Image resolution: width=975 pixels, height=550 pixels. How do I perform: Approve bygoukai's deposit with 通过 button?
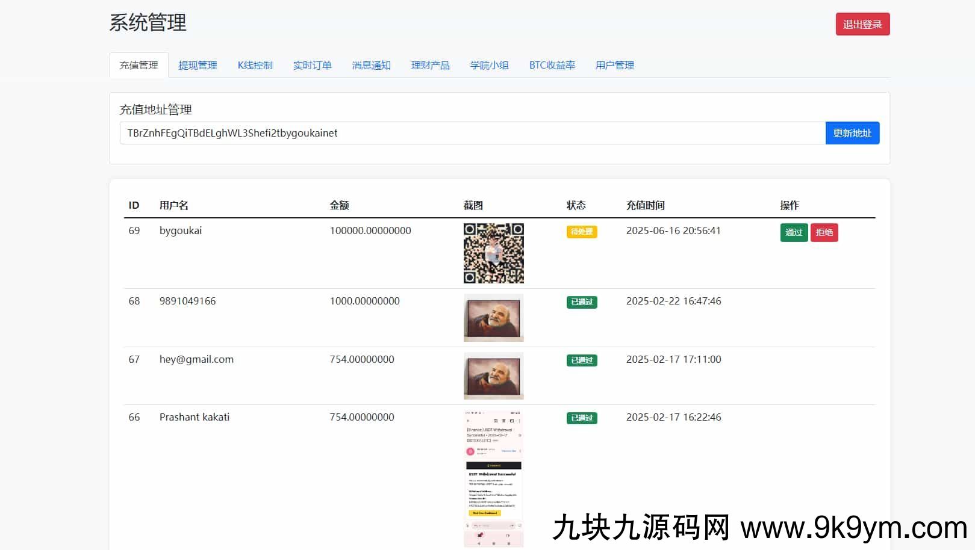pos(793,232)
